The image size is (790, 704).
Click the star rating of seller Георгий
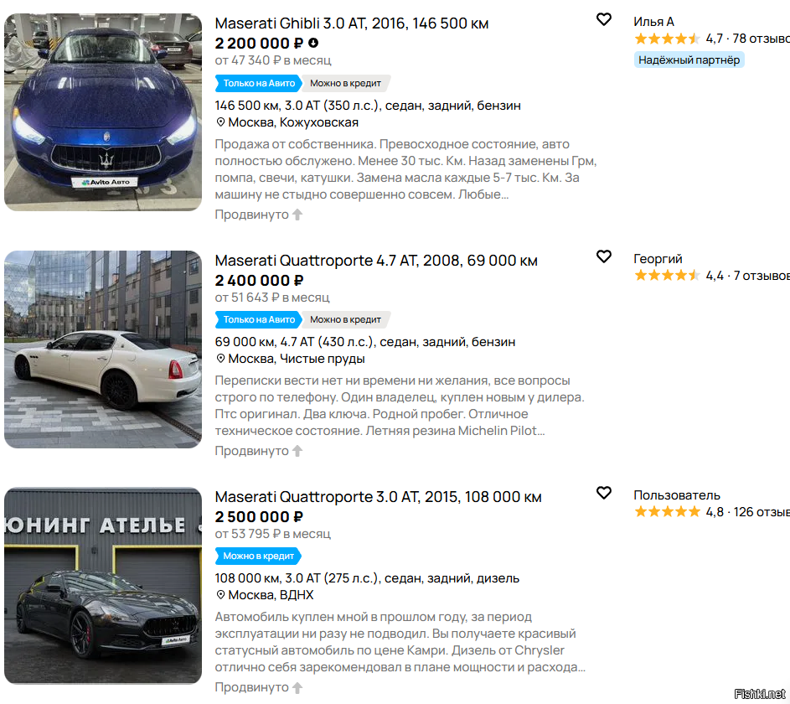coord(667,276)
